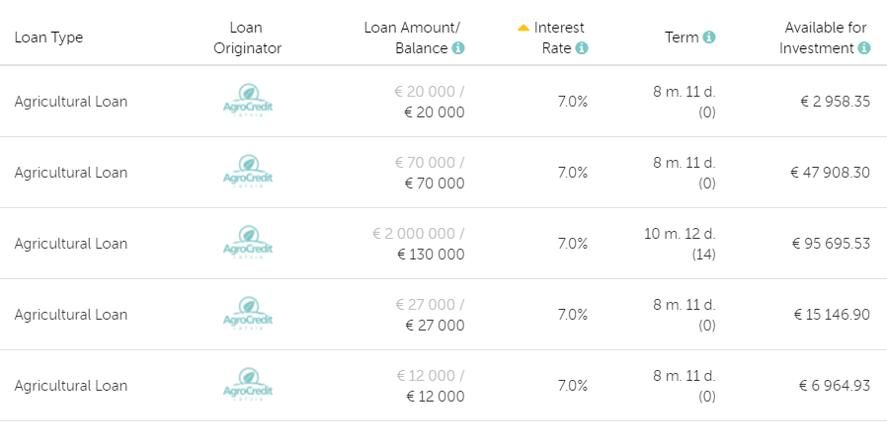The width and height of the screenshot is (887, 442).
Task: Open Agricultural Loan with €95 695.53 available
Action: tap(71, 244)
